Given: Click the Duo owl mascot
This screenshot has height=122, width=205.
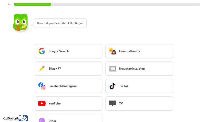Looking at the screenshot, I should 21,23.
